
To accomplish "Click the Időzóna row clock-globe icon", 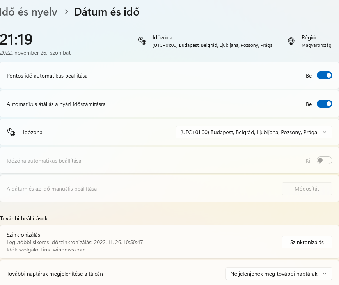I will tap(11, 132).
